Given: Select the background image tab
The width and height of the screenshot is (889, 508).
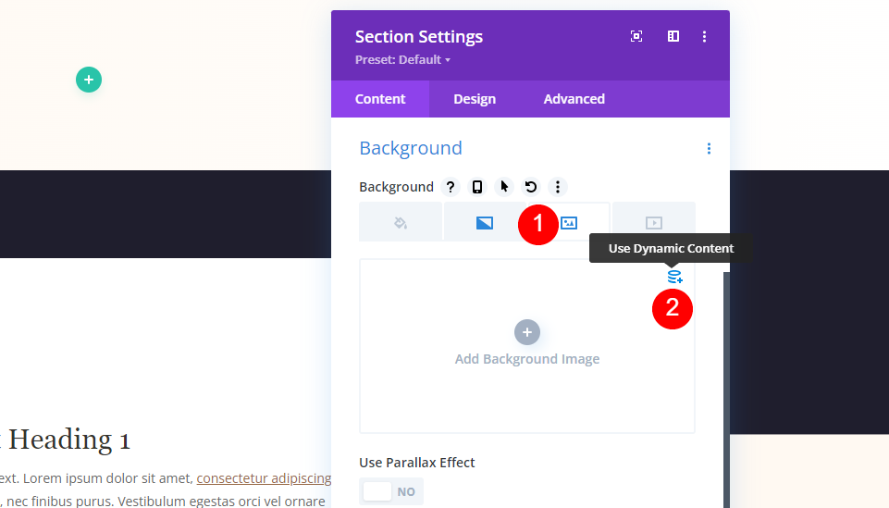Looking at the screenshot, I should tap(569, 222).
